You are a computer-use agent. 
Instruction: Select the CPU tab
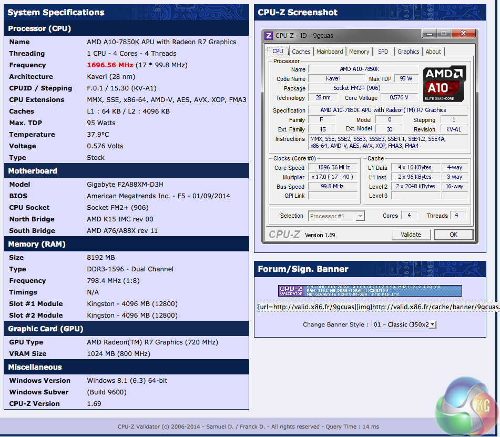tap(278, 52)
